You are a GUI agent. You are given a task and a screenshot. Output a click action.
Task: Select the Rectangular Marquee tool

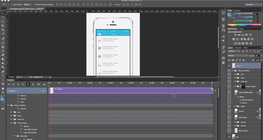(x=3, y=17)
